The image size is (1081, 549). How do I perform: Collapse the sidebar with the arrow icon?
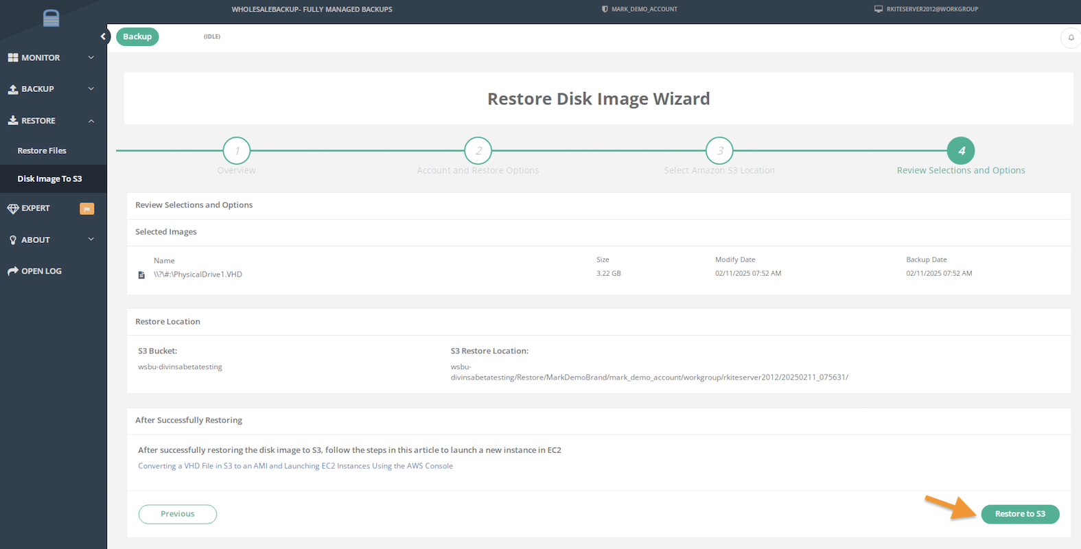pyautogui.click(x=103, y=36)
